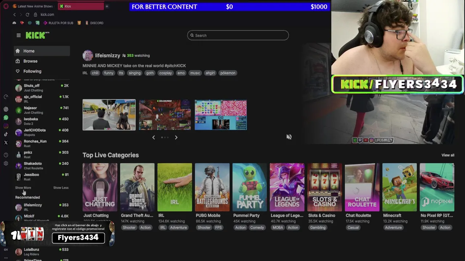Open Just Chatting category card
This screenshot has height=261, width=465.
pos(100,187)
